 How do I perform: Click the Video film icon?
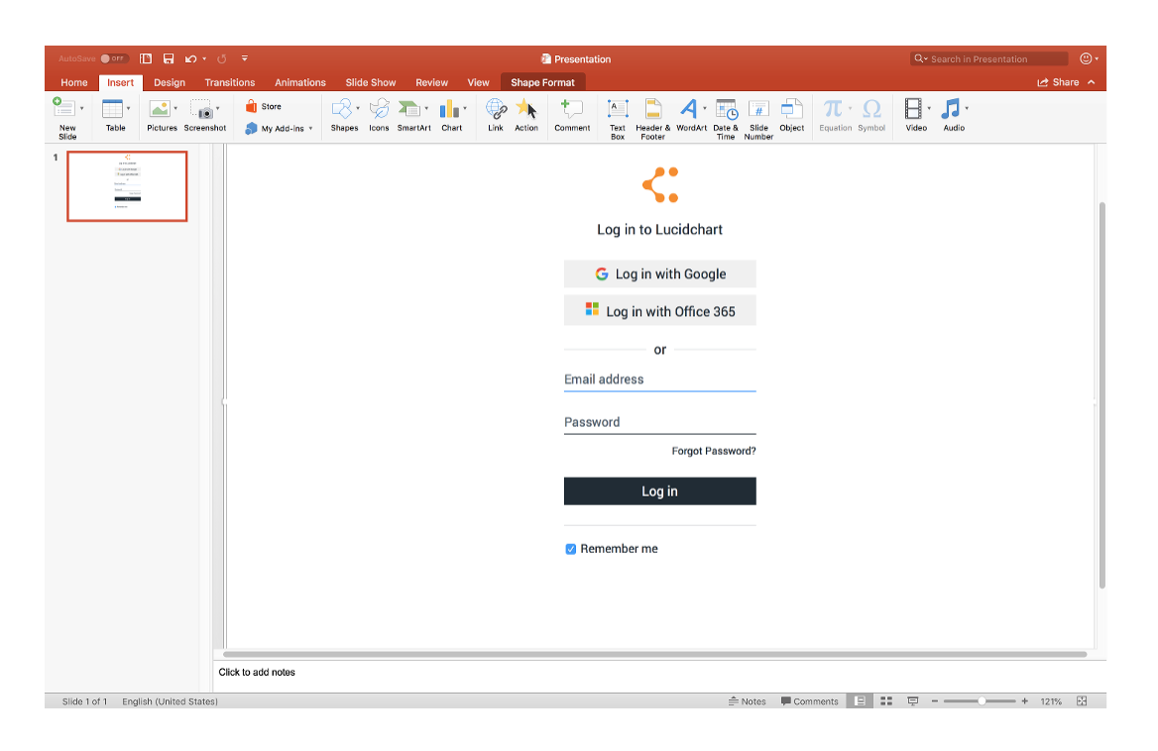point(913,108)
